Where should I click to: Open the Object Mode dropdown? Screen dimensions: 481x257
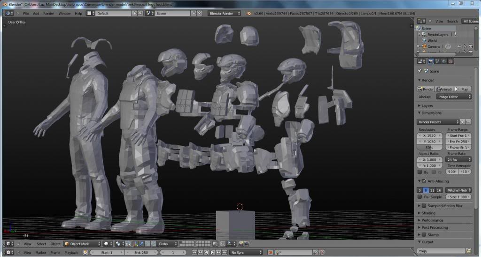click(82, 244)
